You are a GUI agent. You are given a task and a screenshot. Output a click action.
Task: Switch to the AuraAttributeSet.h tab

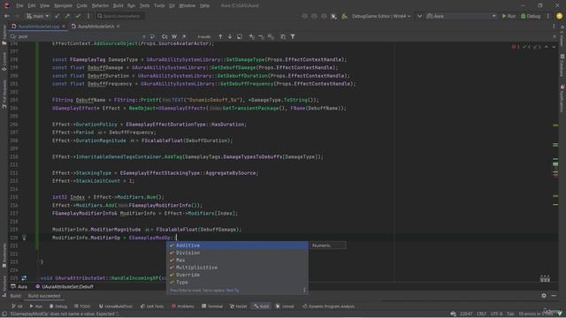[96, 26]
